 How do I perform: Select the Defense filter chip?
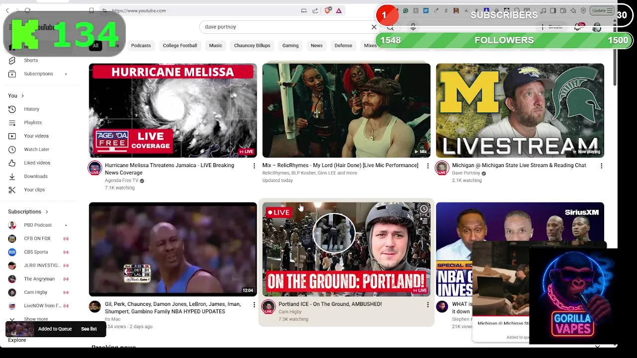[343, 46]
